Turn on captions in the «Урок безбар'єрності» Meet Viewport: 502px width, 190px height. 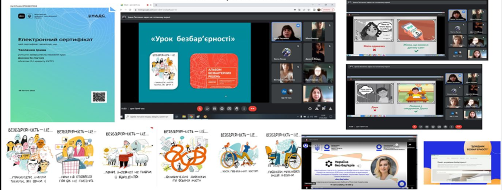click(215, 109)
